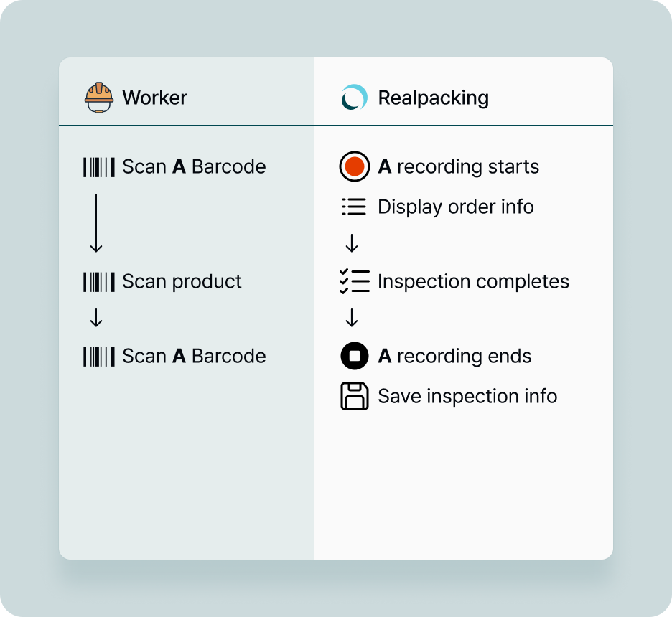Click the Save inspection info label
The height and width of the screenshot is (617, 672).
click(467, 396)
